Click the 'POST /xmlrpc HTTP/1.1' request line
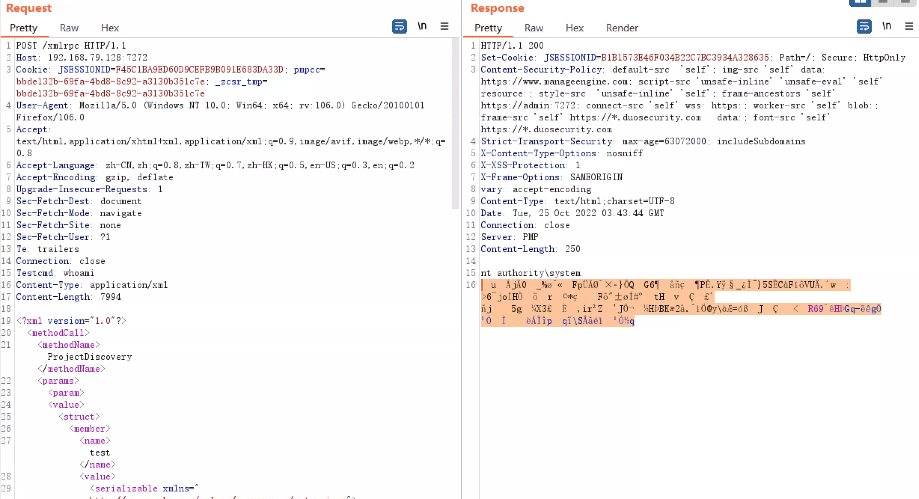 coord(71,45)
